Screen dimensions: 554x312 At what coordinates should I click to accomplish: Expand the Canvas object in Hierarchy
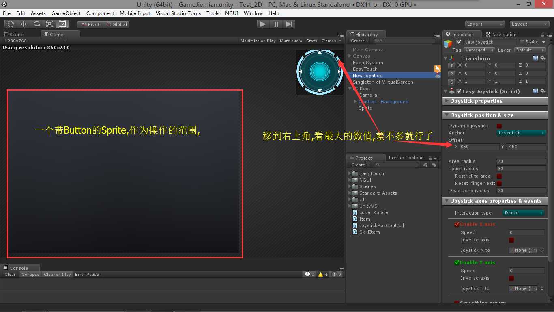350,56
